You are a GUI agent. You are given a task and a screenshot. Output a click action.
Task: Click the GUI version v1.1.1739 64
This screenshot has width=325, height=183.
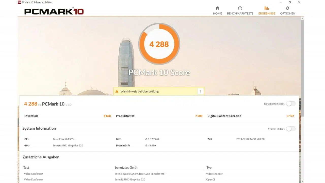coord(152,139)
